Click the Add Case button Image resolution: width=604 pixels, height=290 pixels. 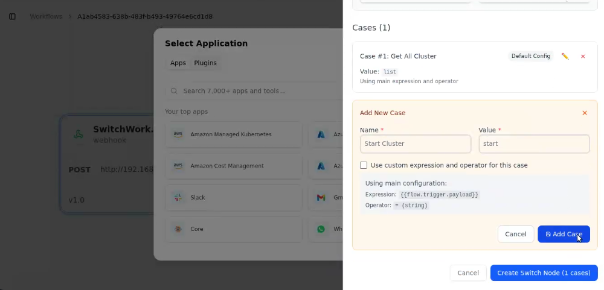coord(564,234)
